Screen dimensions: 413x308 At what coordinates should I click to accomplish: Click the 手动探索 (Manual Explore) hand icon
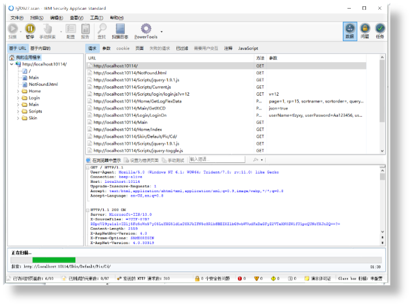click(48, 28)
